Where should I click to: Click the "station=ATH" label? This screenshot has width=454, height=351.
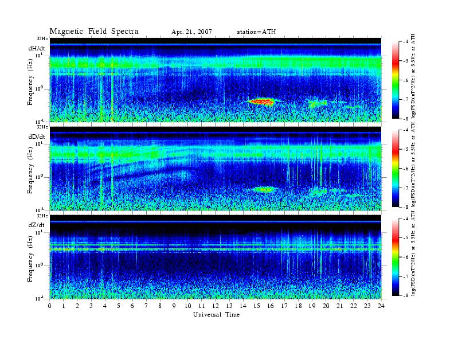(x=256, y=32)
